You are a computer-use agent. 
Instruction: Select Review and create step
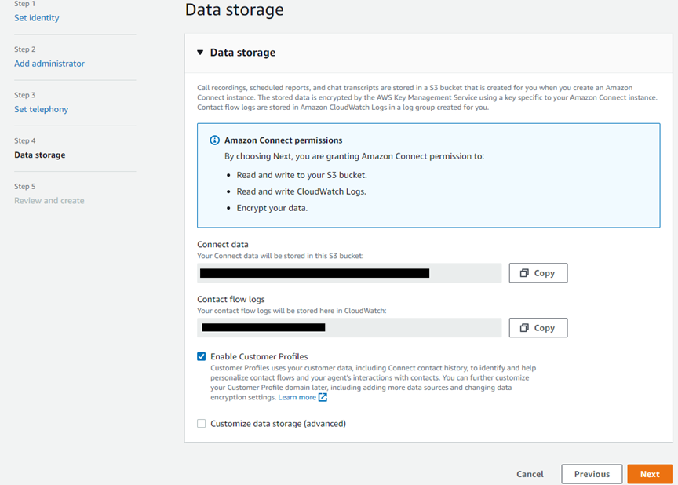[49, 201]
